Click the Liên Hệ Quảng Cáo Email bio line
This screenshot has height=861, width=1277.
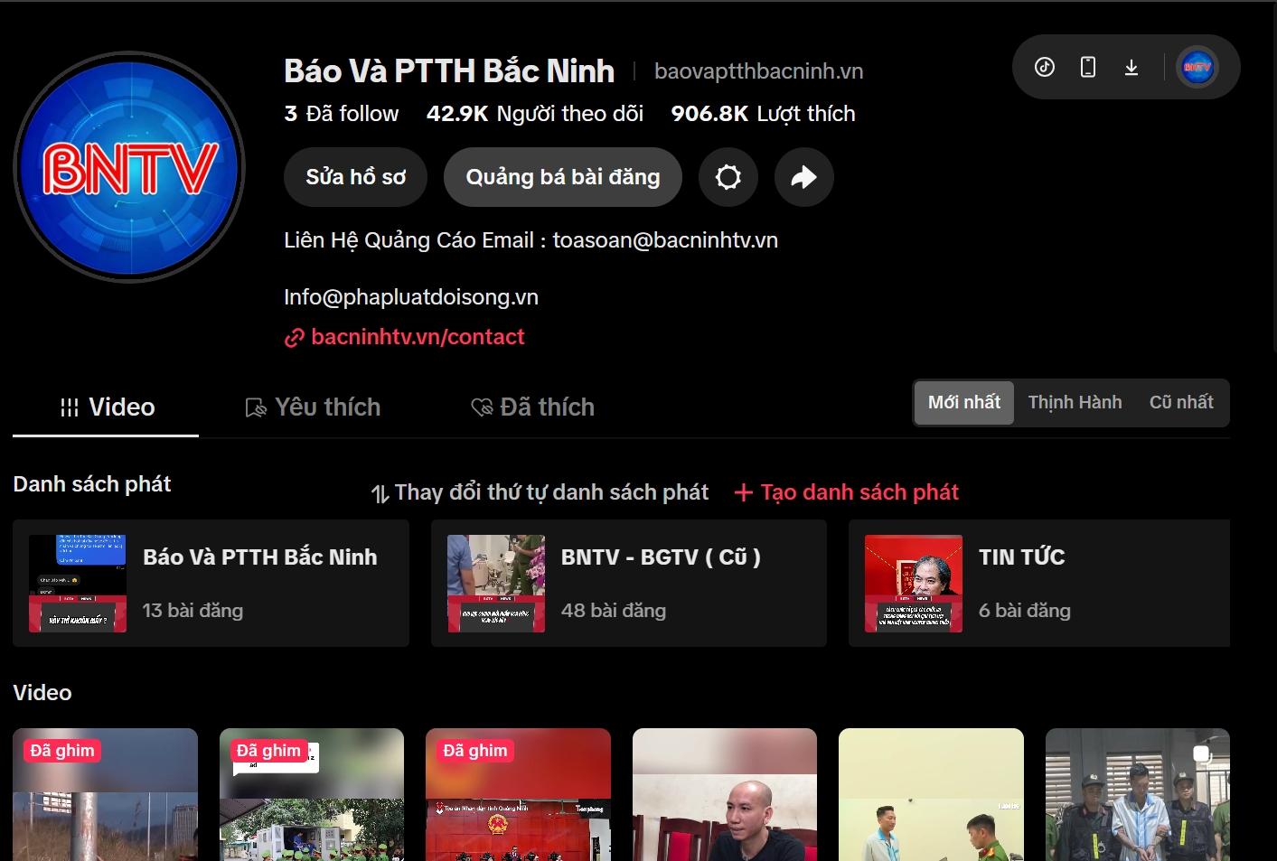[531, 240]
